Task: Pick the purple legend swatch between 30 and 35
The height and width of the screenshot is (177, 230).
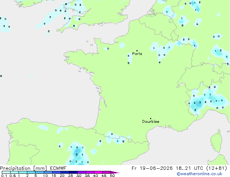Action: click(82, 172)
